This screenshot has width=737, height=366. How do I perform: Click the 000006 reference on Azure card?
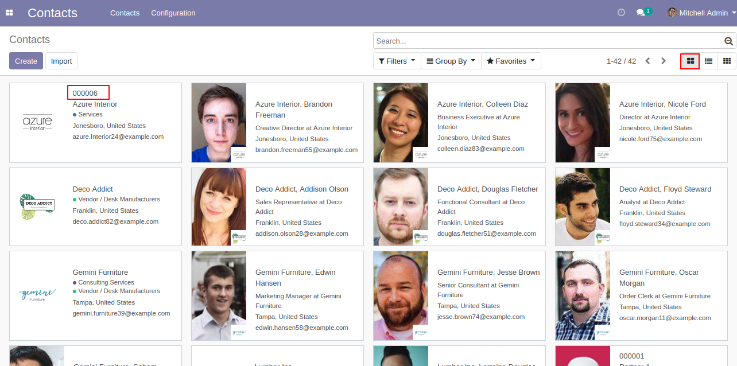[85, 93]
